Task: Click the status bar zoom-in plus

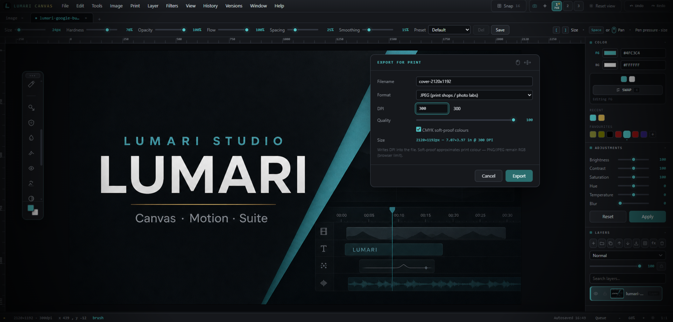Action: click(643, 318)
